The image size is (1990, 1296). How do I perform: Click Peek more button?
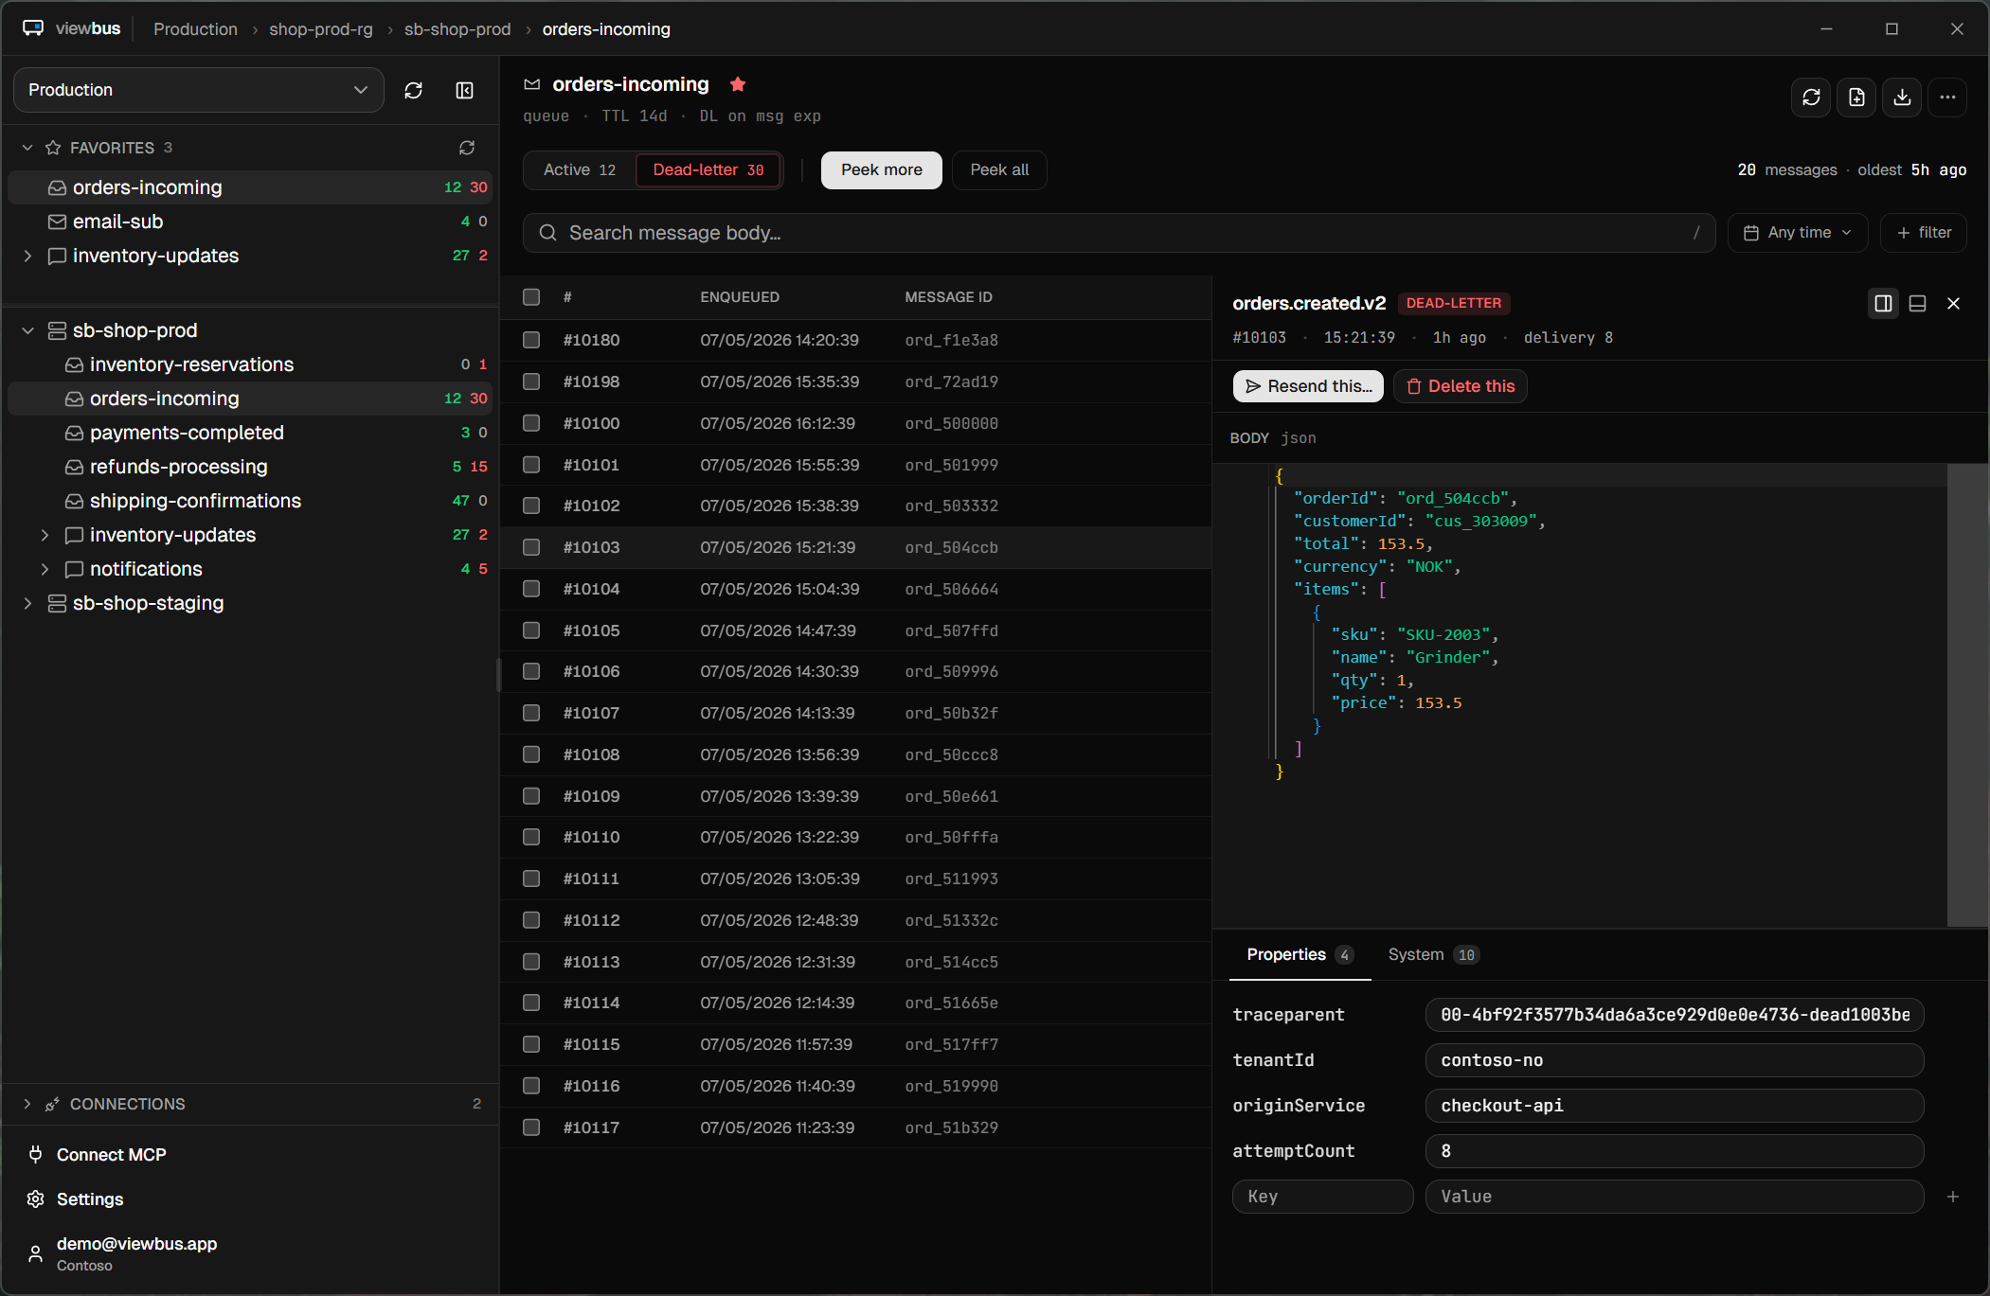[881, 170]
